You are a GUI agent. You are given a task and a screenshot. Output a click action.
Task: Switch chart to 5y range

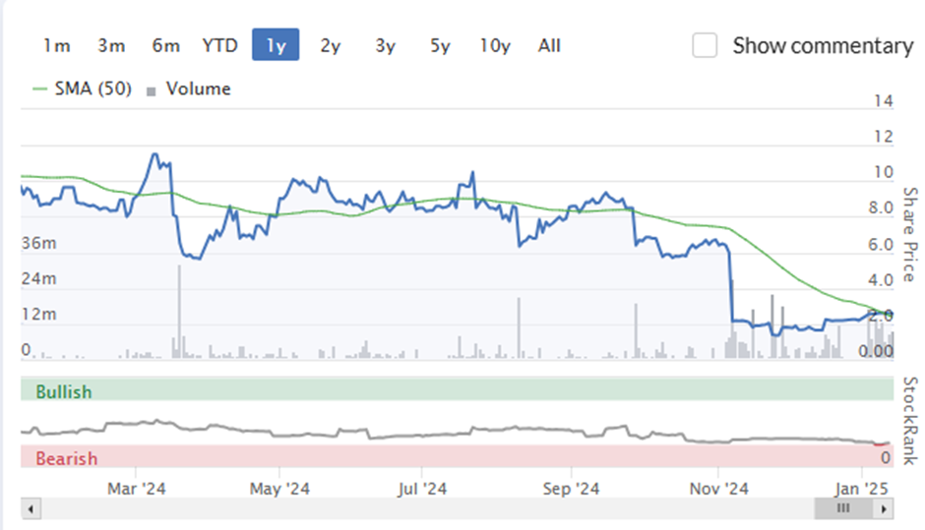pyautogui.click(x=440, y=45)
